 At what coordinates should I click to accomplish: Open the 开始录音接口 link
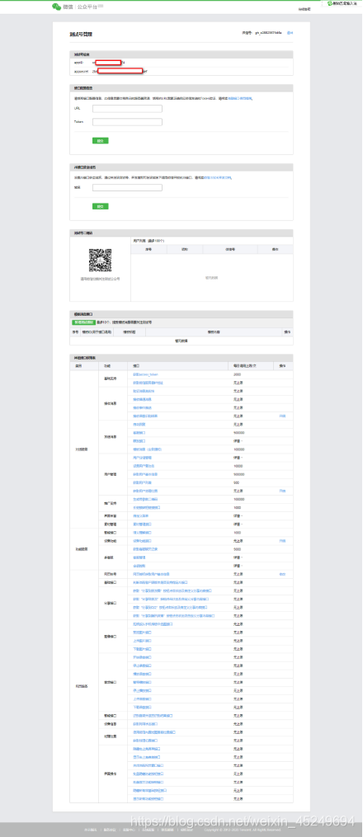click(x=142, y=657)
